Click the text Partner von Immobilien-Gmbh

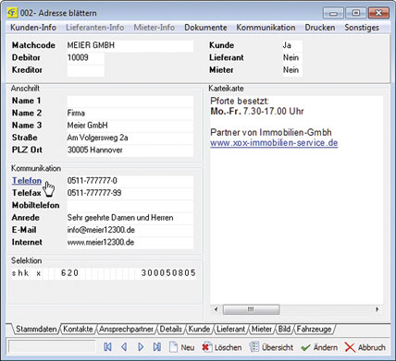[271, 132]
